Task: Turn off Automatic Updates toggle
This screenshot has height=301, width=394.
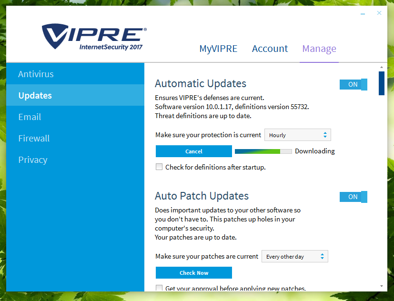Action: (353, 84)
